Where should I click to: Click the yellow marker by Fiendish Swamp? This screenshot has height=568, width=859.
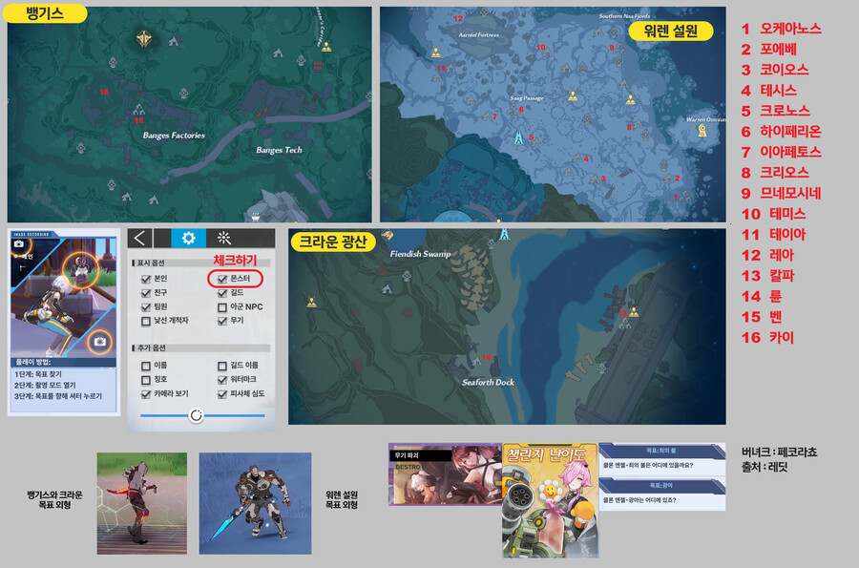pos(388,235)
